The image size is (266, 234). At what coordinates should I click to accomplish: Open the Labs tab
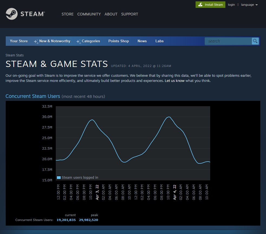point(160,41)
